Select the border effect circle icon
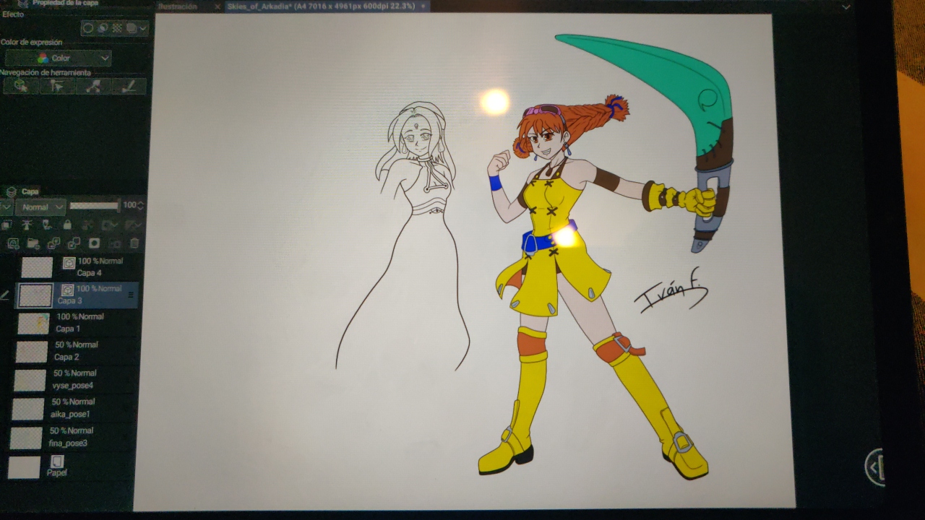925x520 pixels. click(88, 28)
